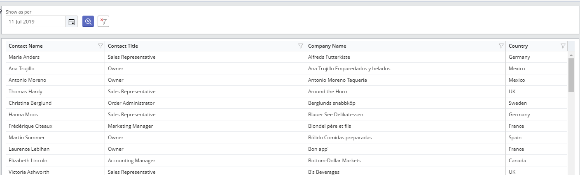Open the Company Name column filter
Image resolution: width=580 pixels, height=175 pixels.
pos(501,46)
